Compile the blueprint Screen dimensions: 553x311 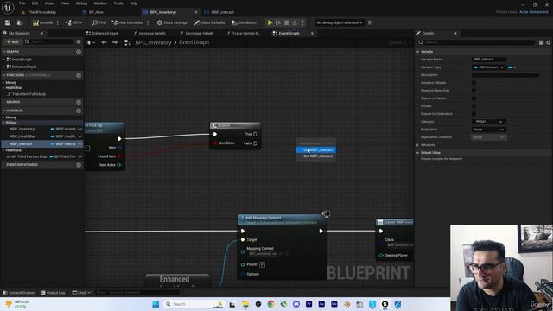[43, 22]
